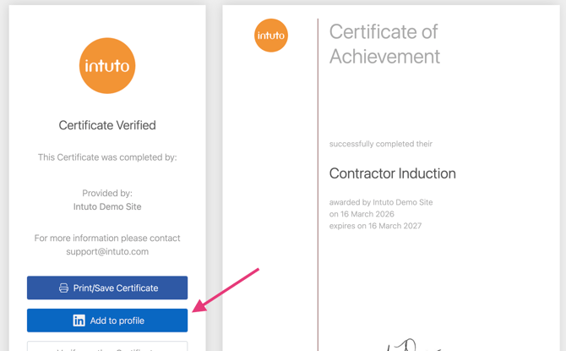Click the Certificate of Achievement title
The width and height of the screenshot is (566, 351).
pos(384,44)
